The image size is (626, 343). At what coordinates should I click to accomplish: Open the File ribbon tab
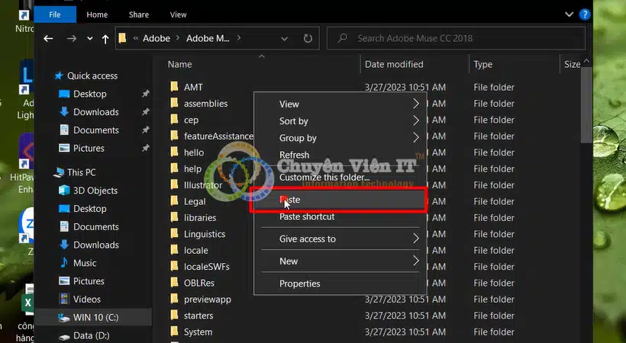coord(55,14)
